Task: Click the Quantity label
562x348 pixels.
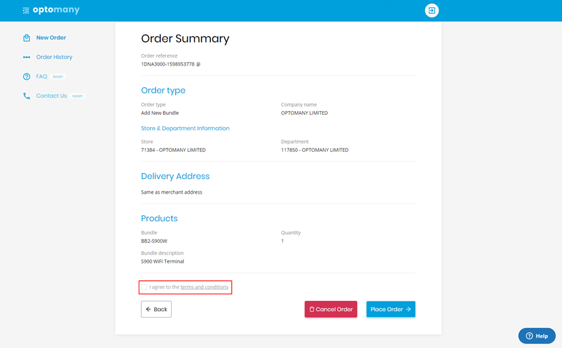Action: [x=290, y=232]
